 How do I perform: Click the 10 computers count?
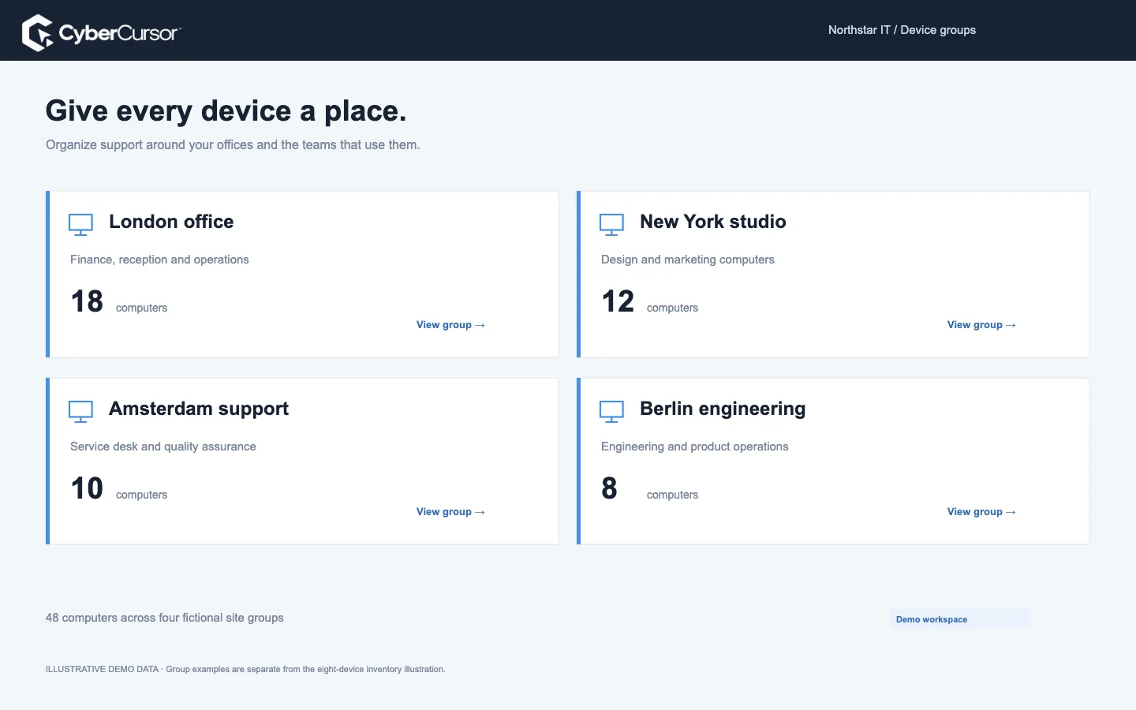coord(119,488)
